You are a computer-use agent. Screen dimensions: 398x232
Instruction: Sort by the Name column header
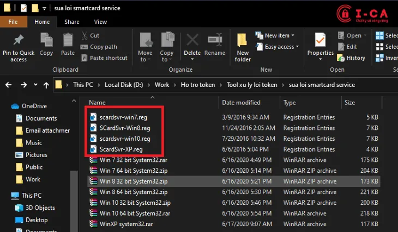97,103
